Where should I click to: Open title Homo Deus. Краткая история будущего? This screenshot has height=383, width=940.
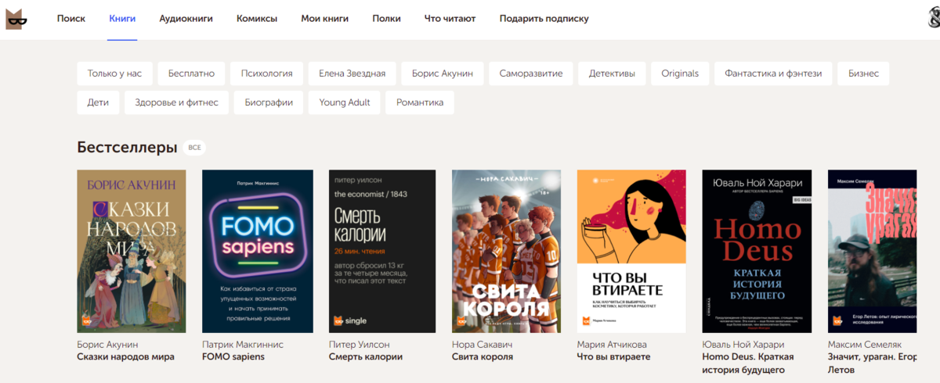(x=749, y=363)
